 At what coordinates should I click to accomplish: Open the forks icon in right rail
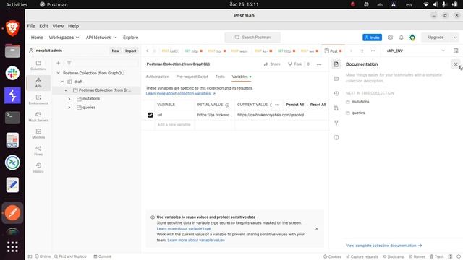336,123
